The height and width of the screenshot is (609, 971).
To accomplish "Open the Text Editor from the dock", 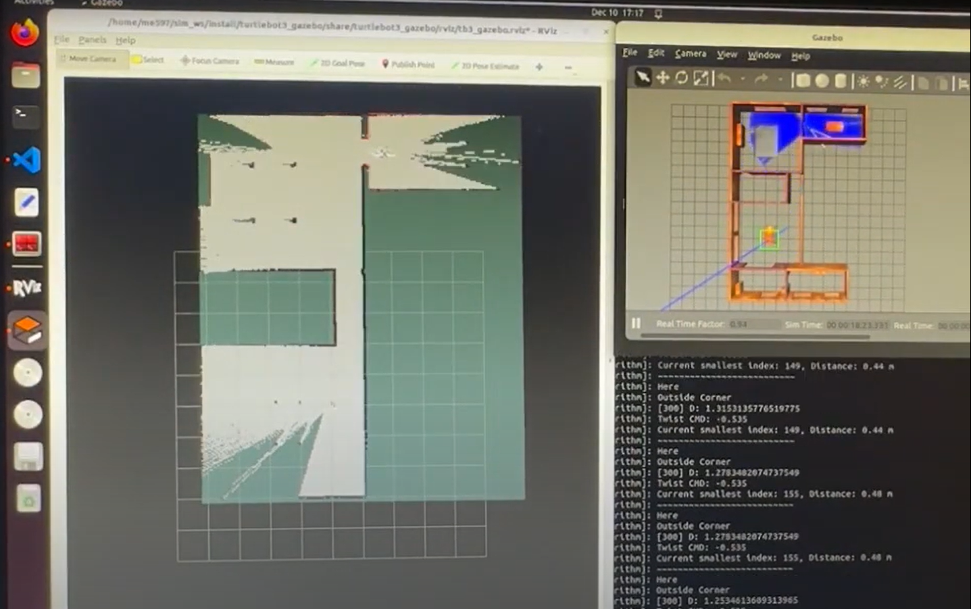I will (x=26, y=202).
